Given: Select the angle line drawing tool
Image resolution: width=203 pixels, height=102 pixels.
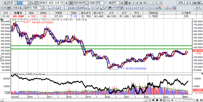Looking at the screenshot, I should pos(50,8).
